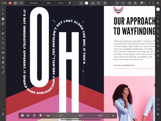The width and height of the screenshot is (161, 121).
Task: Activate the Pen tool
Action: 3,33
